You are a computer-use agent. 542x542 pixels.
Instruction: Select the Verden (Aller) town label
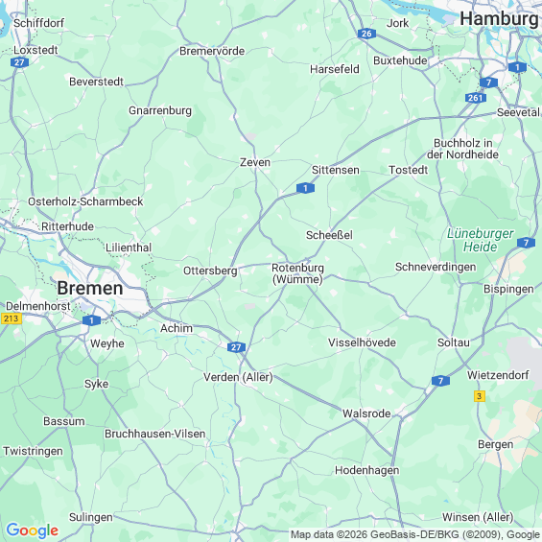click(238, 377)
